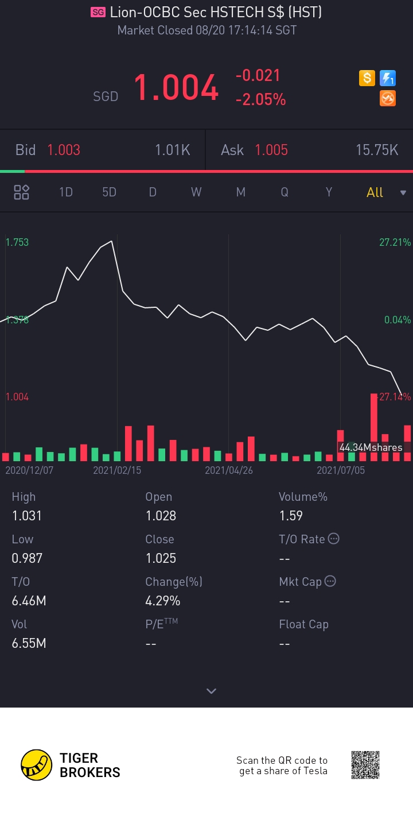413x823 pixels.
Task: Switch chart to 5D timeframe
Action: (x=109, y=192)
